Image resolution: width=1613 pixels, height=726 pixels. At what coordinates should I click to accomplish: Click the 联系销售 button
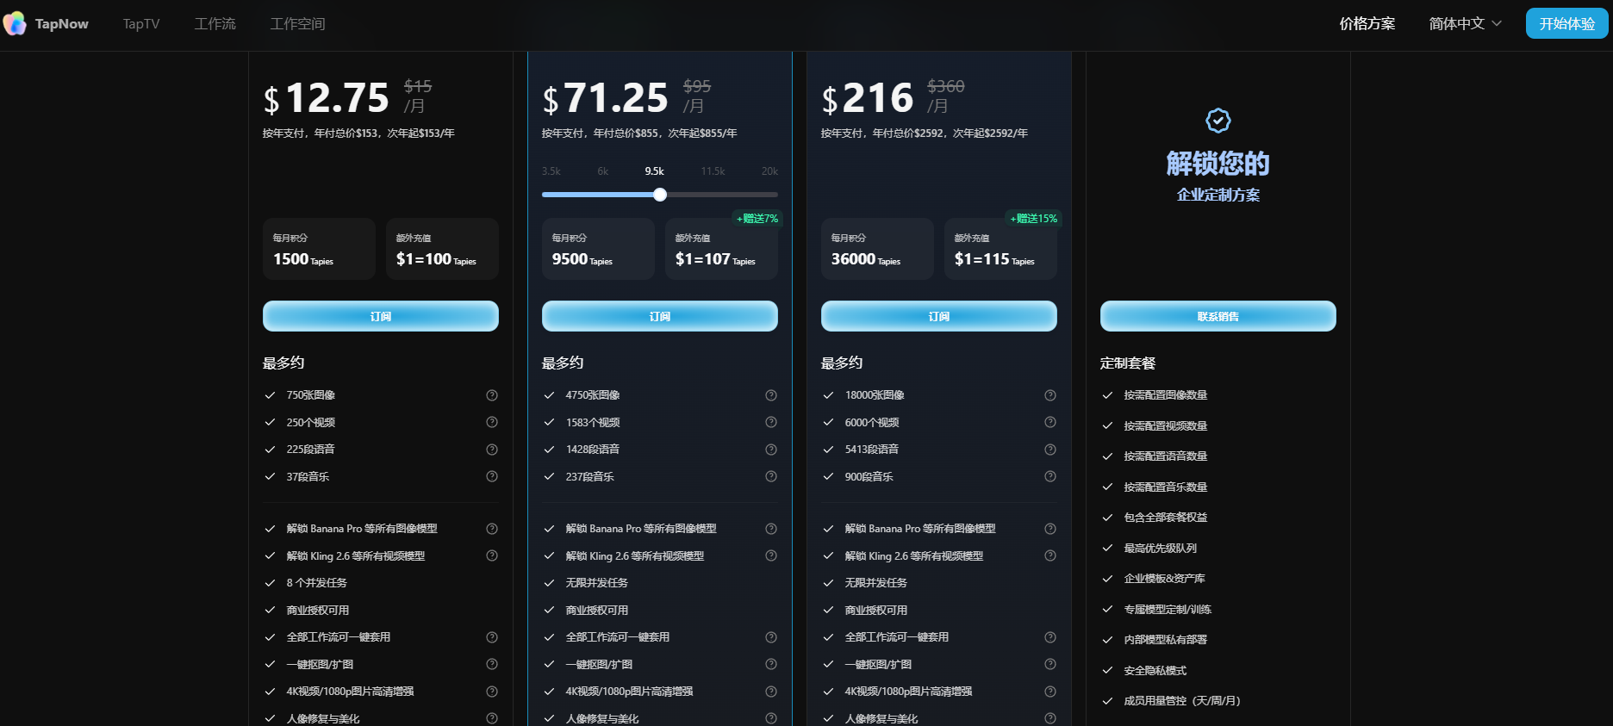click(x=1218, y=316)
